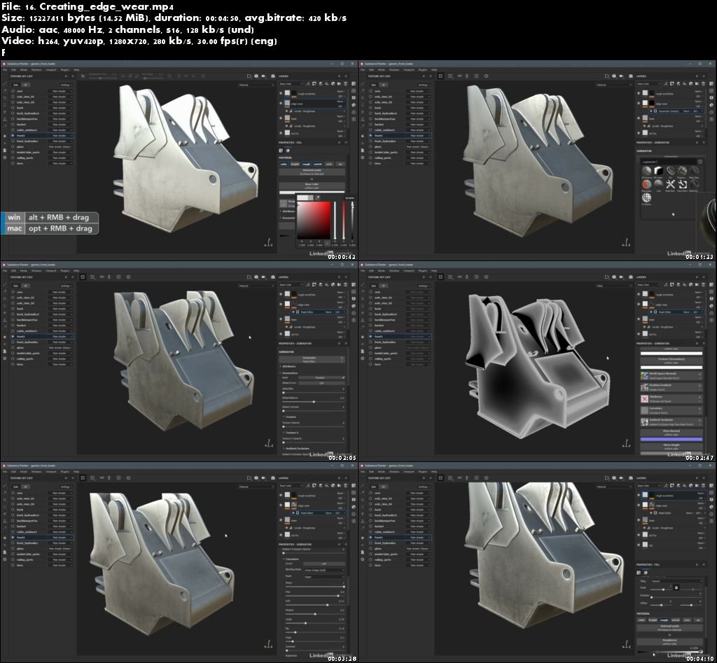Screen dimensions: 717x663
Task: Collapse the Parameters section in 00:02:05 frame
Action: tap(291, 372)
